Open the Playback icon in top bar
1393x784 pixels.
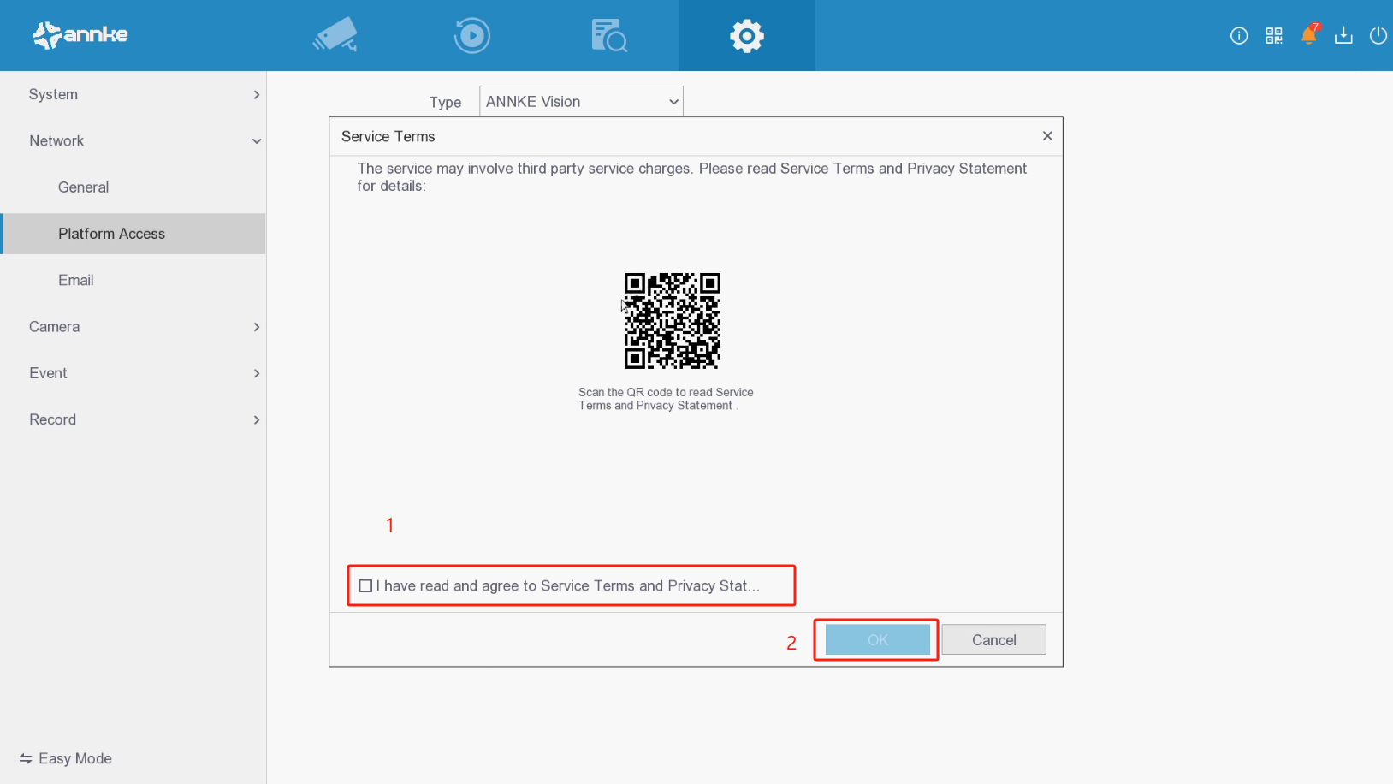tap(472, 35)
